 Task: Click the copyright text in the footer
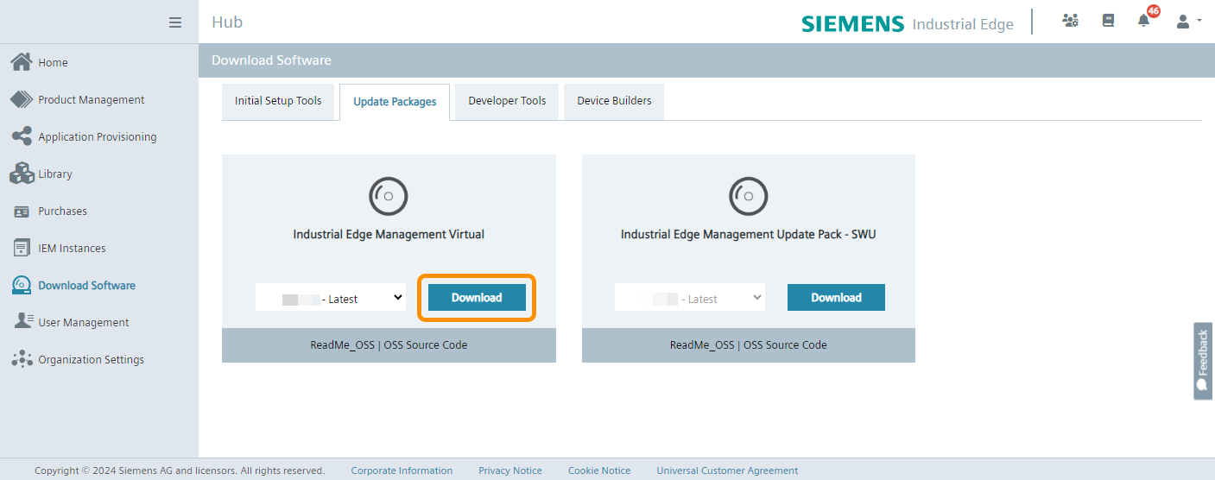click(x=180, y=471)
